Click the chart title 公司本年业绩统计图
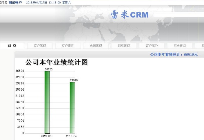This screenshot has height=140, width=204. (x=57, y=62)
